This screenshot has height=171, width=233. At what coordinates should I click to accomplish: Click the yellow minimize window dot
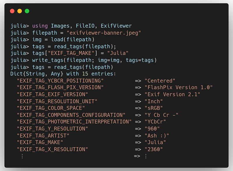[20, 11]
